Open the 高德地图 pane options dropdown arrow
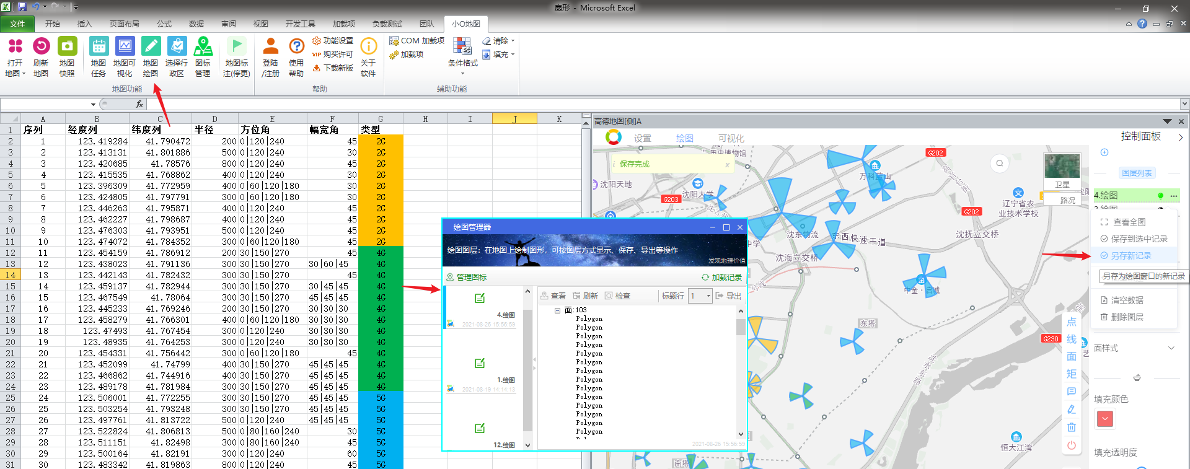 pos(1167,121)
